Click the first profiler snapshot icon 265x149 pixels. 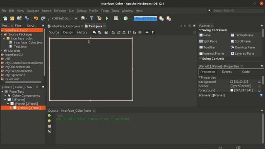tap(161, 18)
